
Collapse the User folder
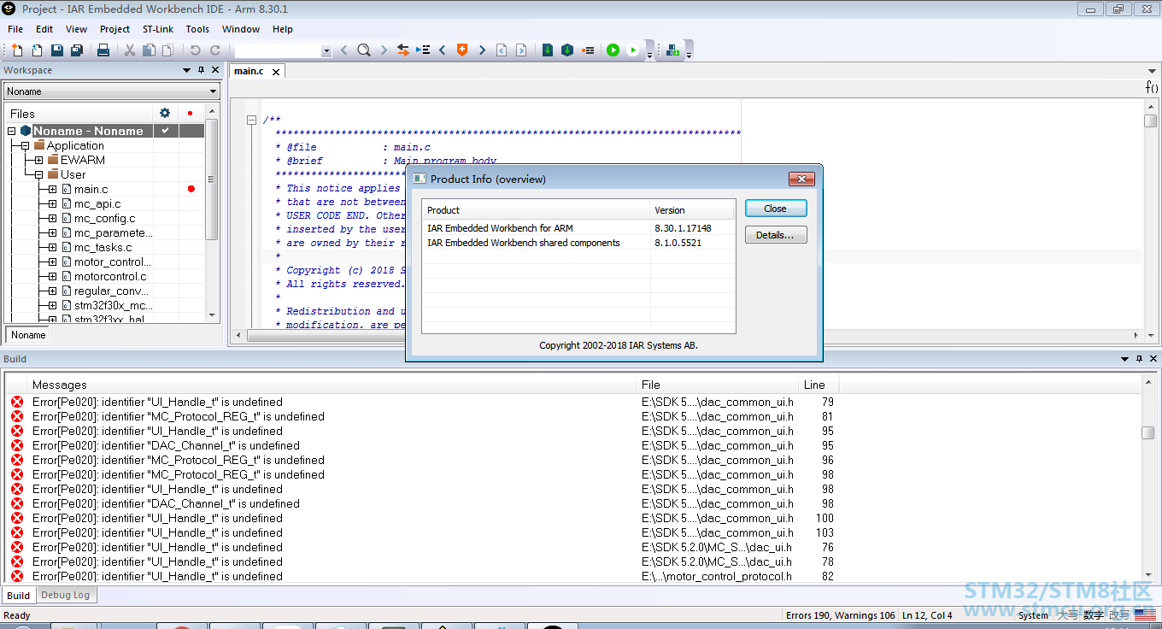pyautogui.click(x=39, y=174)
